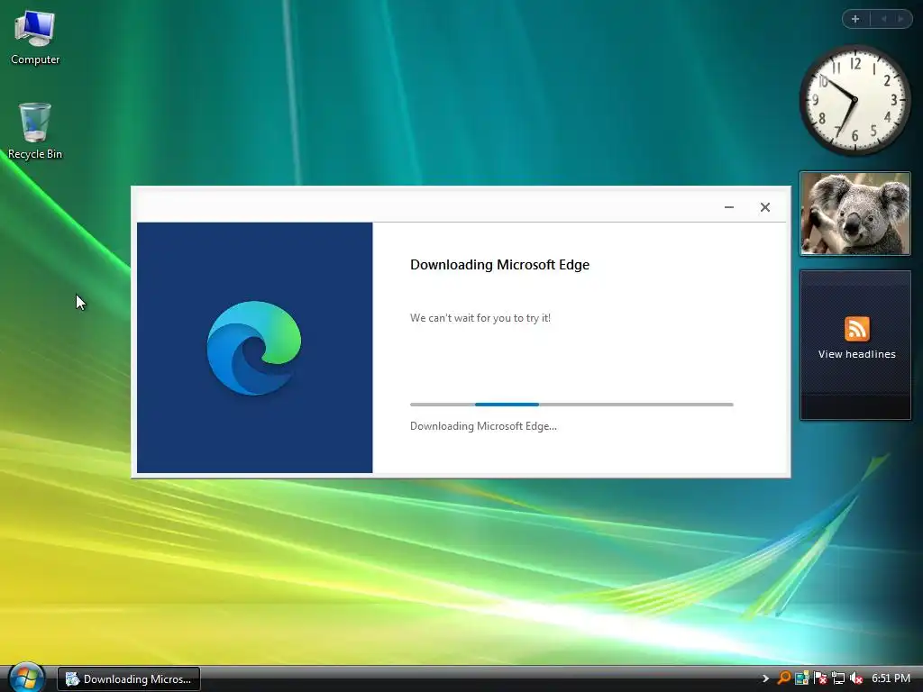Click the RSS feed icon in headlines gadget
923x692 pixels.
tap(856, 328)
